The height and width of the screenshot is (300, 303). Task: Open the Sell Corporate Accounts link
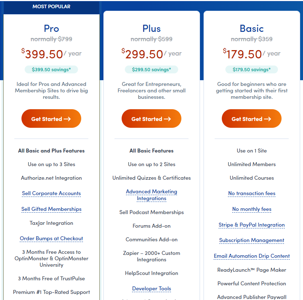[x=52, y=193]
